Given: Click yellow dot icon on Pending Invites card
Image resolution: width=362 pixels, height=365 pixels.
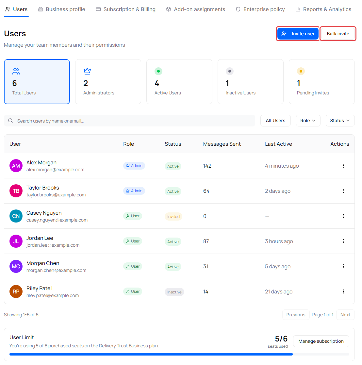Looking at the screenshot, I should point(301,71).
